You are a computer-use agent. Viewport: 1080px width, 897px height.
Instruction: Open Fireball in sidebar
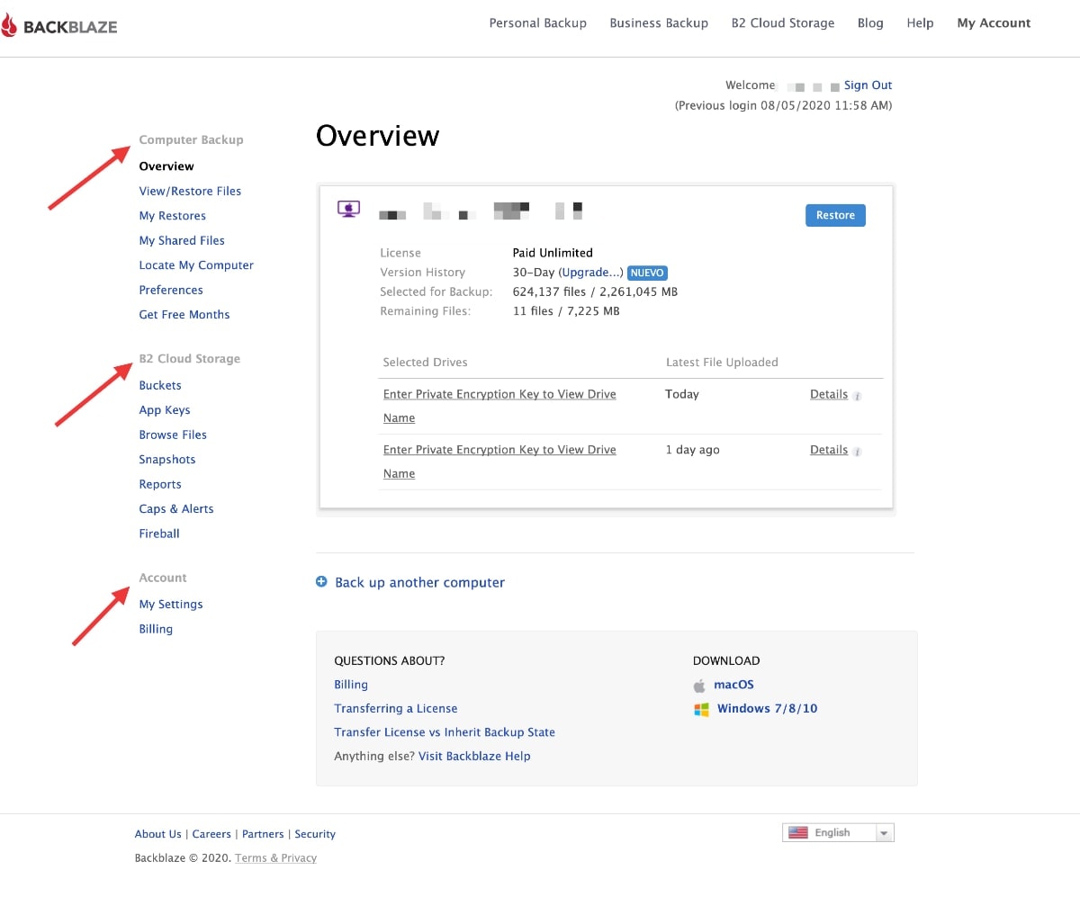click(x=159, y=534)
